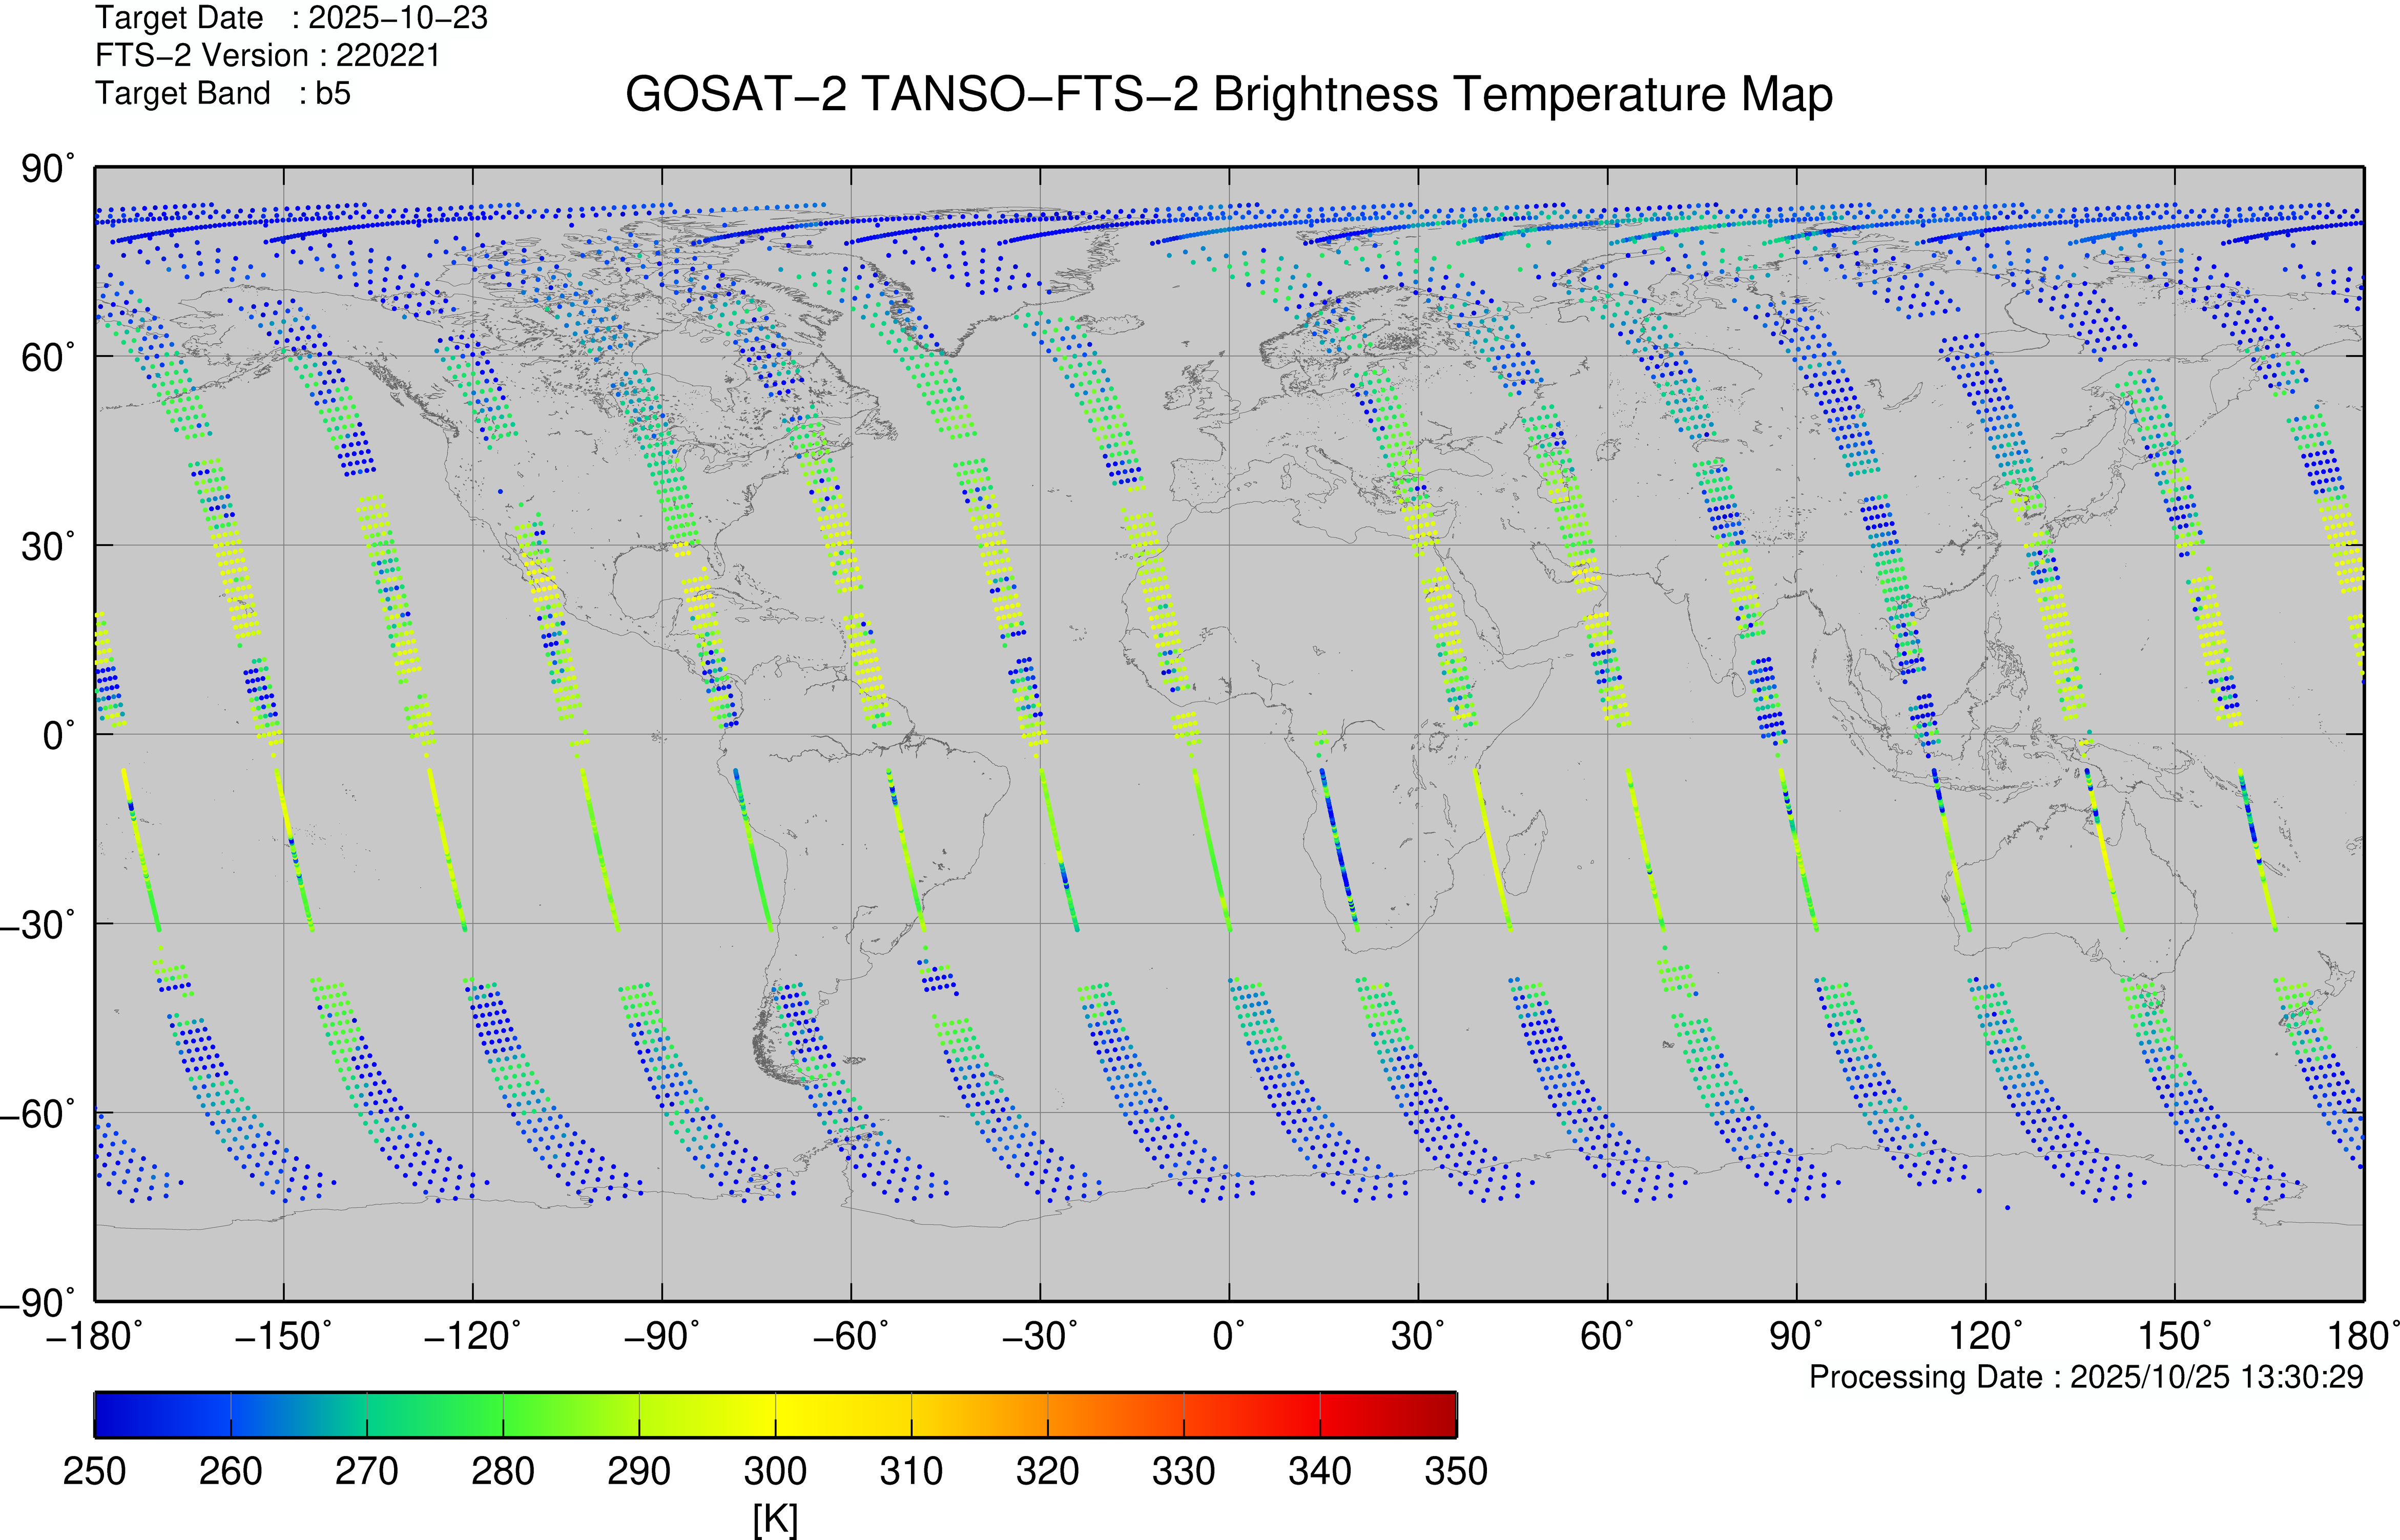Click the dark red 350 K colorbar end
2400x1540 pixels.
[x=1445, y=1414]
